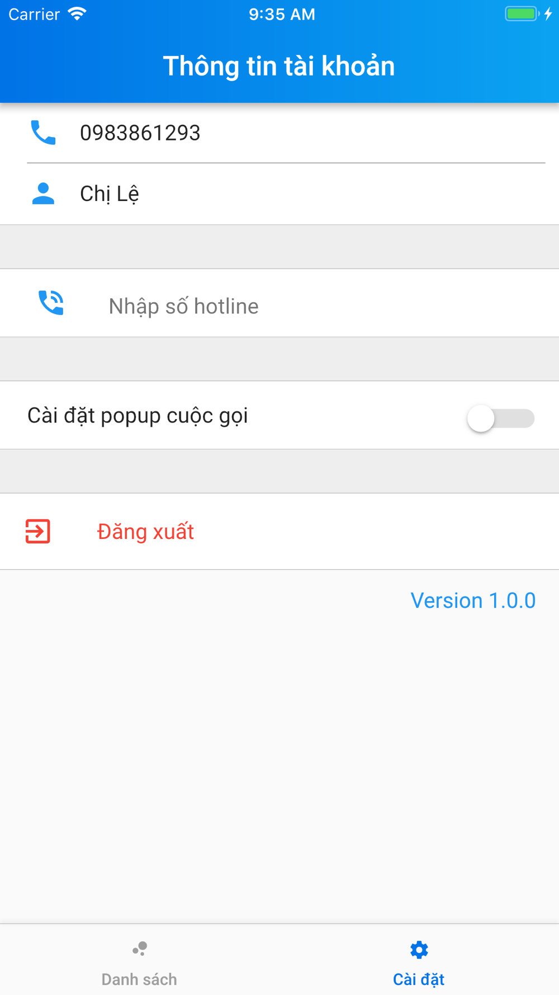Tap the Danh sách dots icon
This screenshot has height=995, width=559.
point(140,949)
